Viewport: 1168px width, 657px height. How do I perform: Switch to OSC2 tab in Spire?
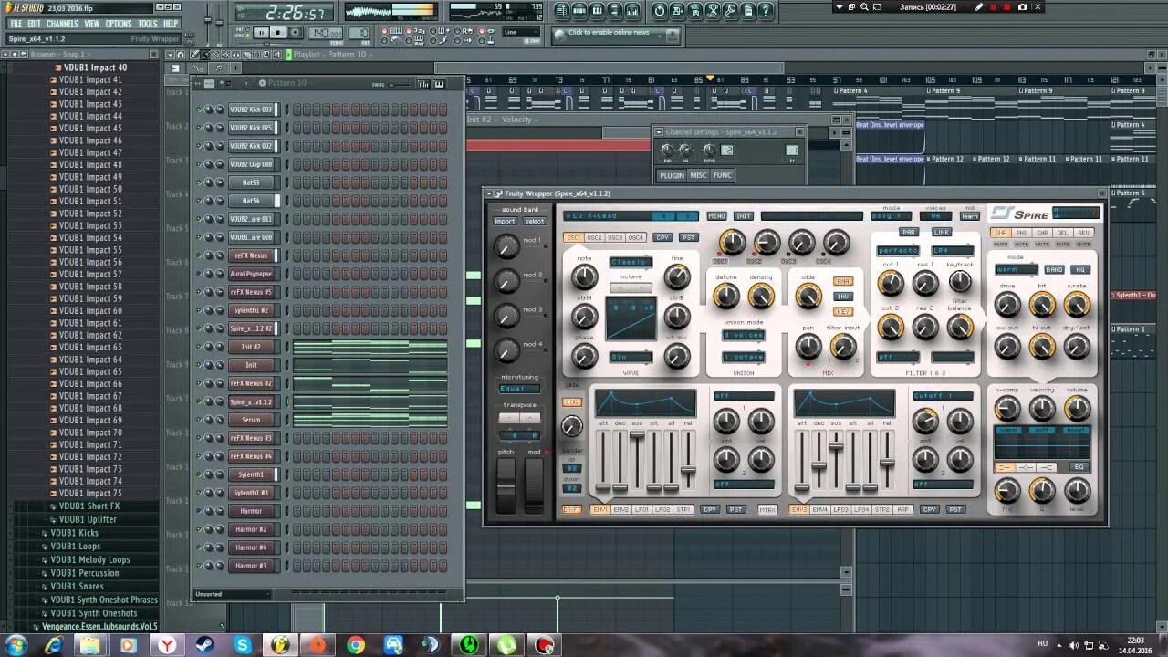point(595,238)
